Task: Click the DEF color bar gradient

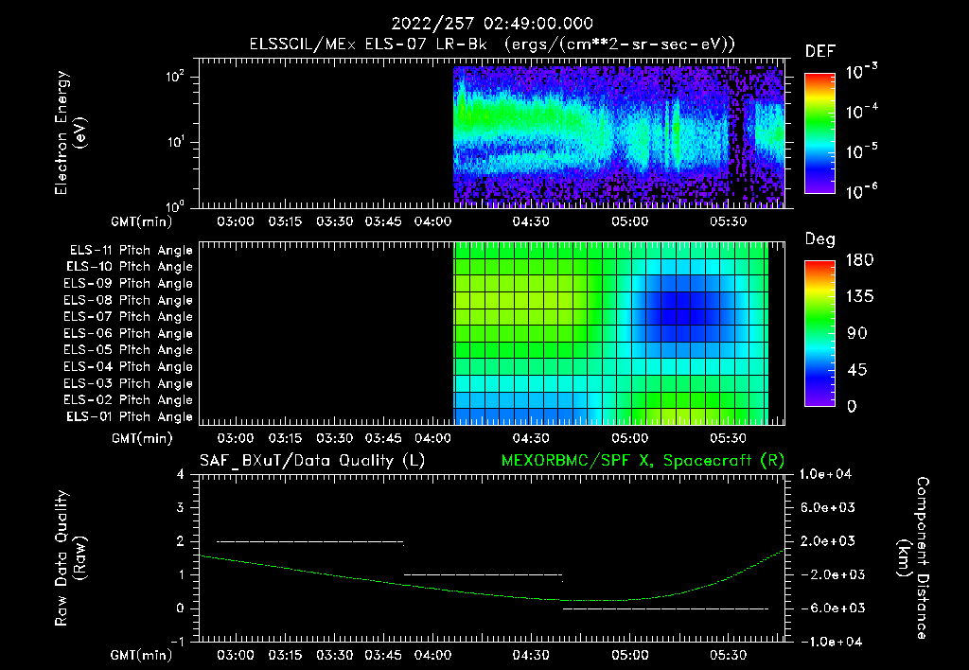Action: tap(819, 132)
